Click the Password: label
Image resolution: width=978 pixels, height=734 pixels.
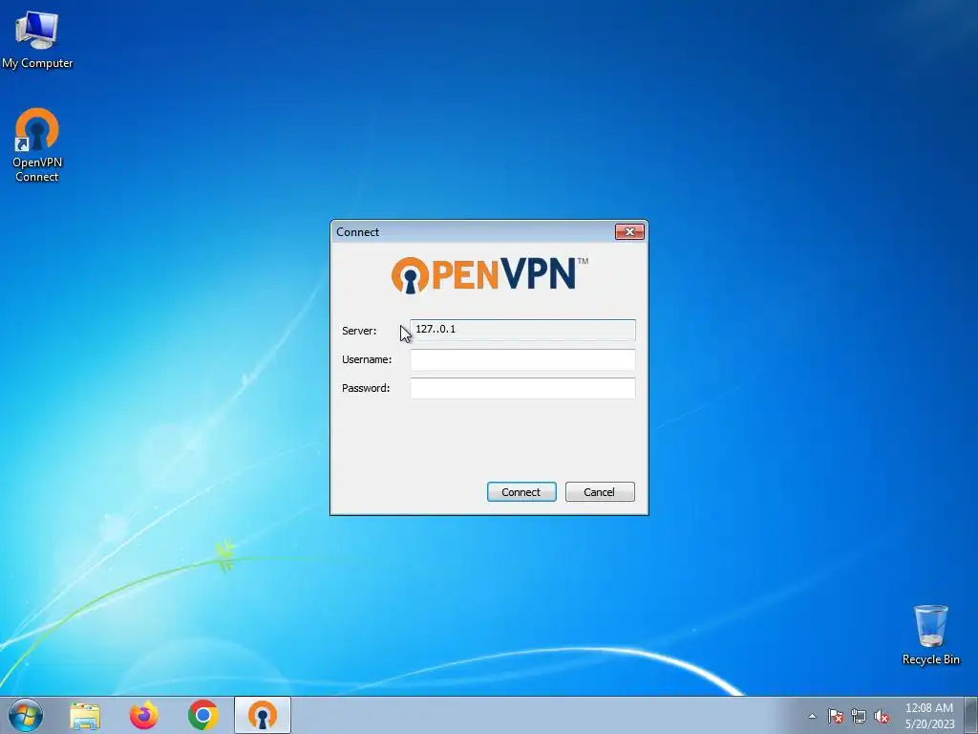366,388
